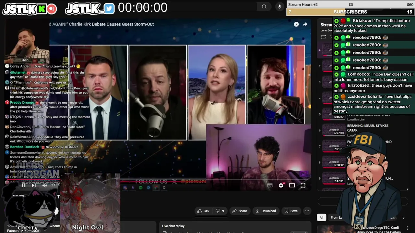Open playlist thumbnail with duration 5:38:12
The height and width of the screenshot is (233, 415).
[x=334, y=162]
